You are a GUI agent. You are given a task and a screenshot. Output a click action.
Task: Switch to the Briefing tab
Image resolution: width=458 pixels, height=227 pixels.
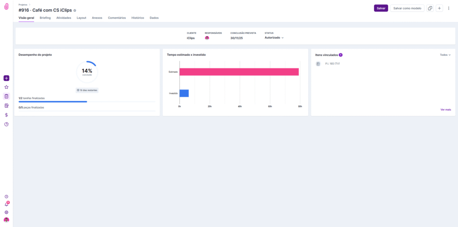click(45, 18)
